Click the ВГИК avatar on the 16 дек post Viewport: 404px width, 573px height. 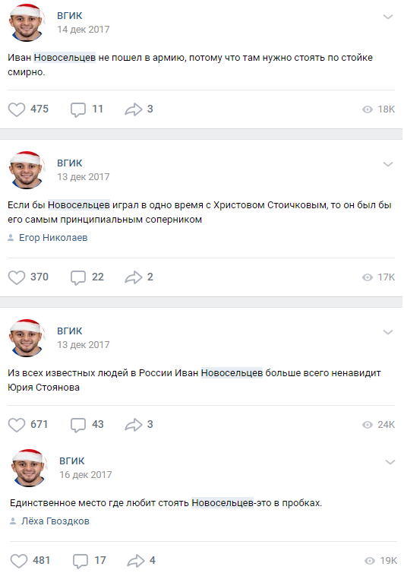pyautogui.click(x=29, y=468)
